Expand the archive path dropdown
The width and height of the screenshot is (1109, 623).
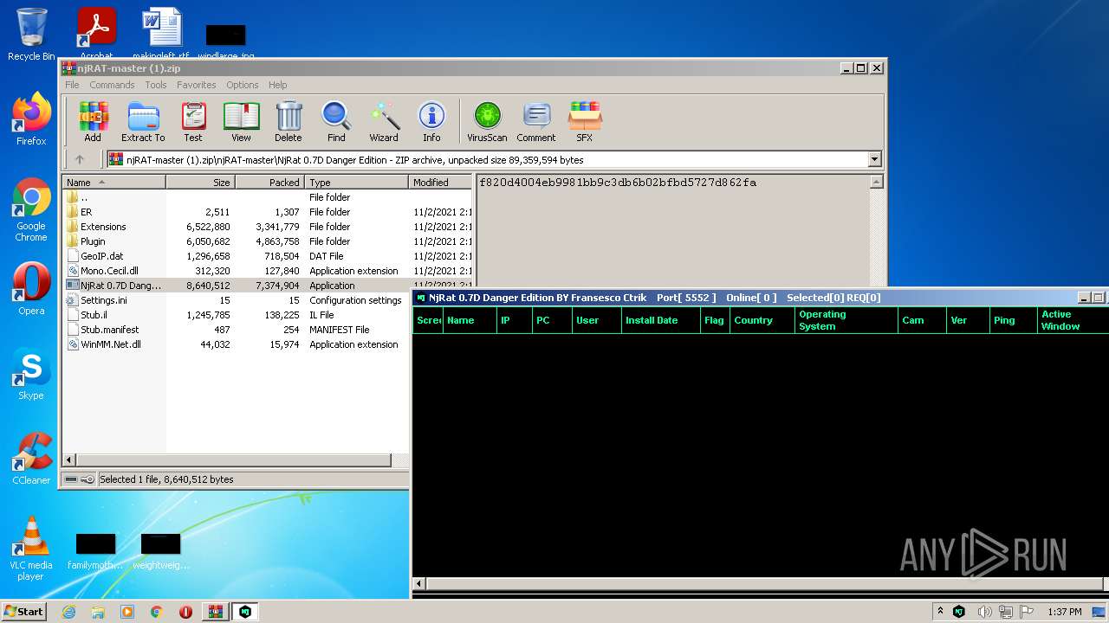pyautogui.click(x=874, y=159)
